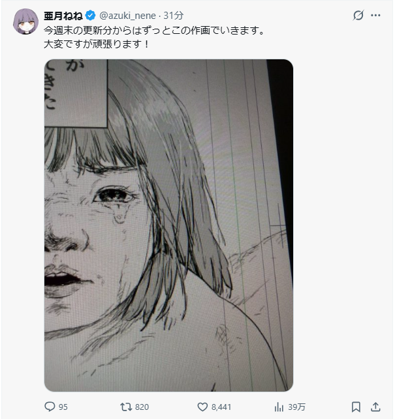Open the @azuki_nene handle link
Viewport: 395px width, 419px height.
point(129,15)
